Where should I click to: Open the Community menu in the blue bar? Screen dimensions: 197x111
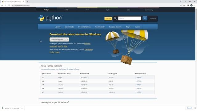click(100, 27)
